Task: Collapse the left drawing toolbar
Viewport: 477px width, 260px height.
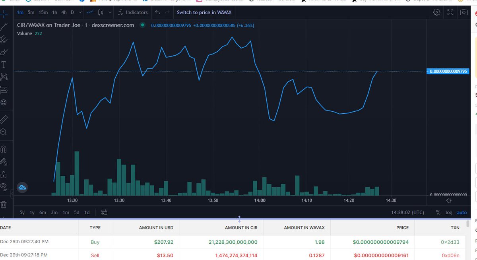Action: click(12, 194)
